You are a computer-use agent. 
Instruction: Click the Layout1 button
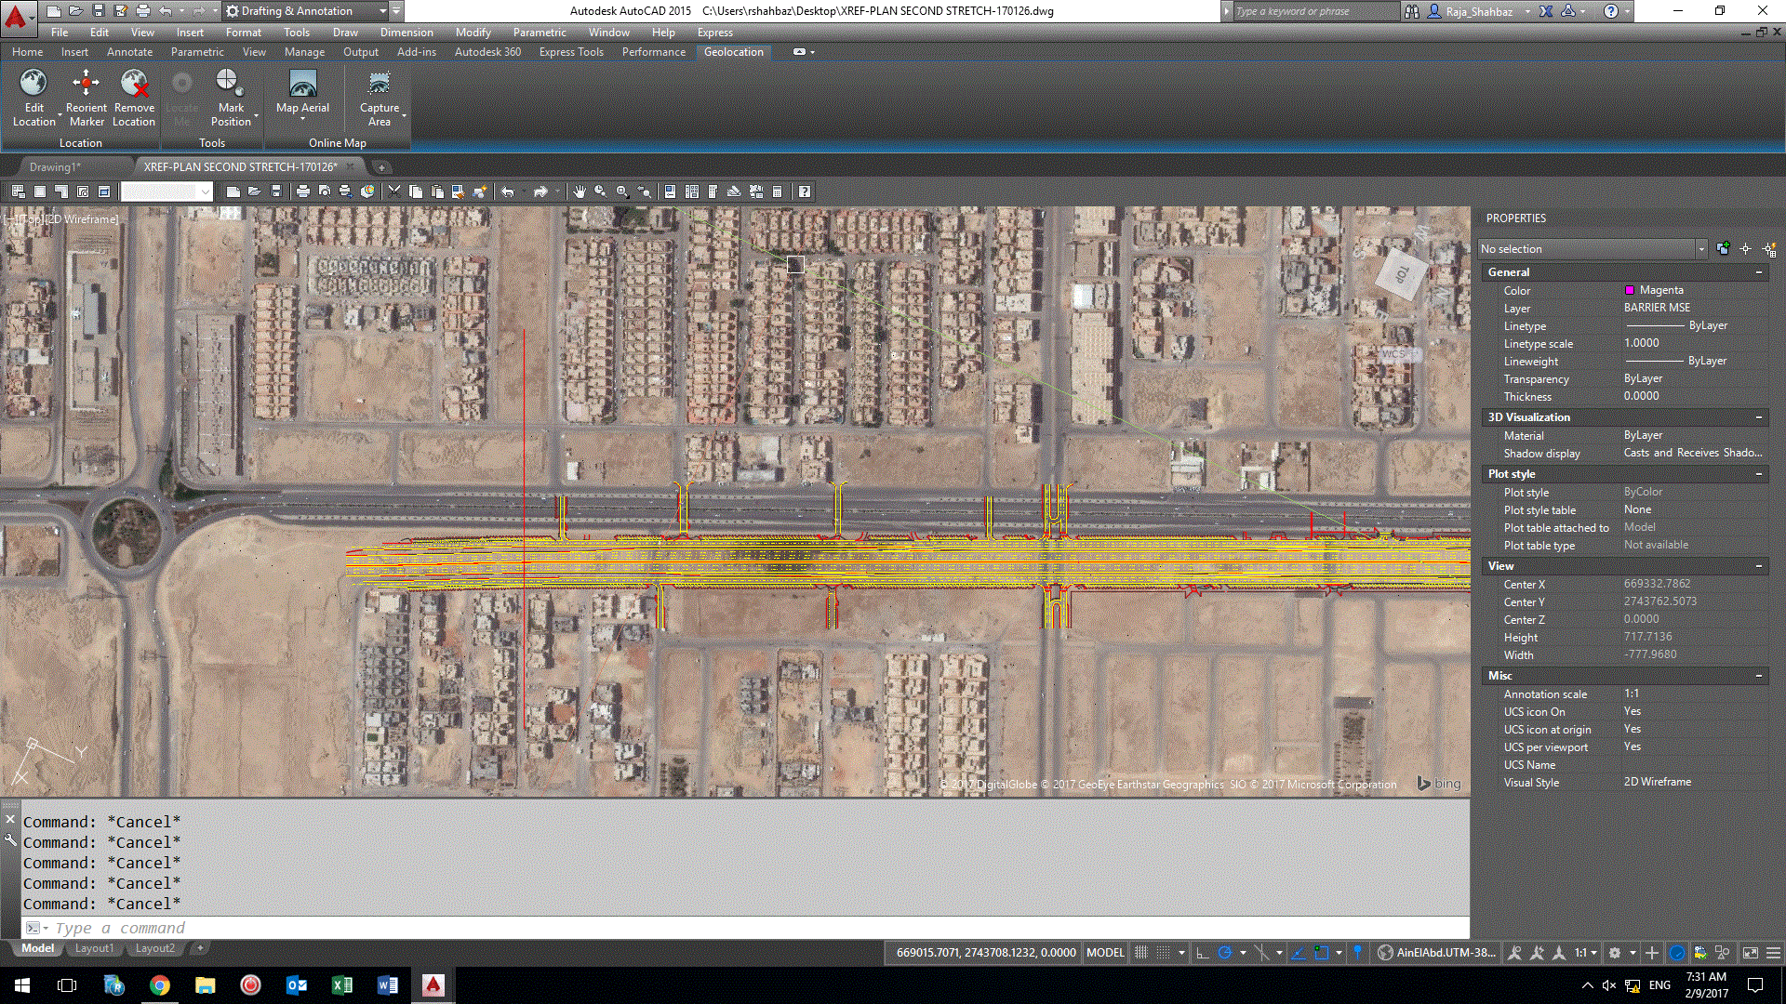click(94, 947)
